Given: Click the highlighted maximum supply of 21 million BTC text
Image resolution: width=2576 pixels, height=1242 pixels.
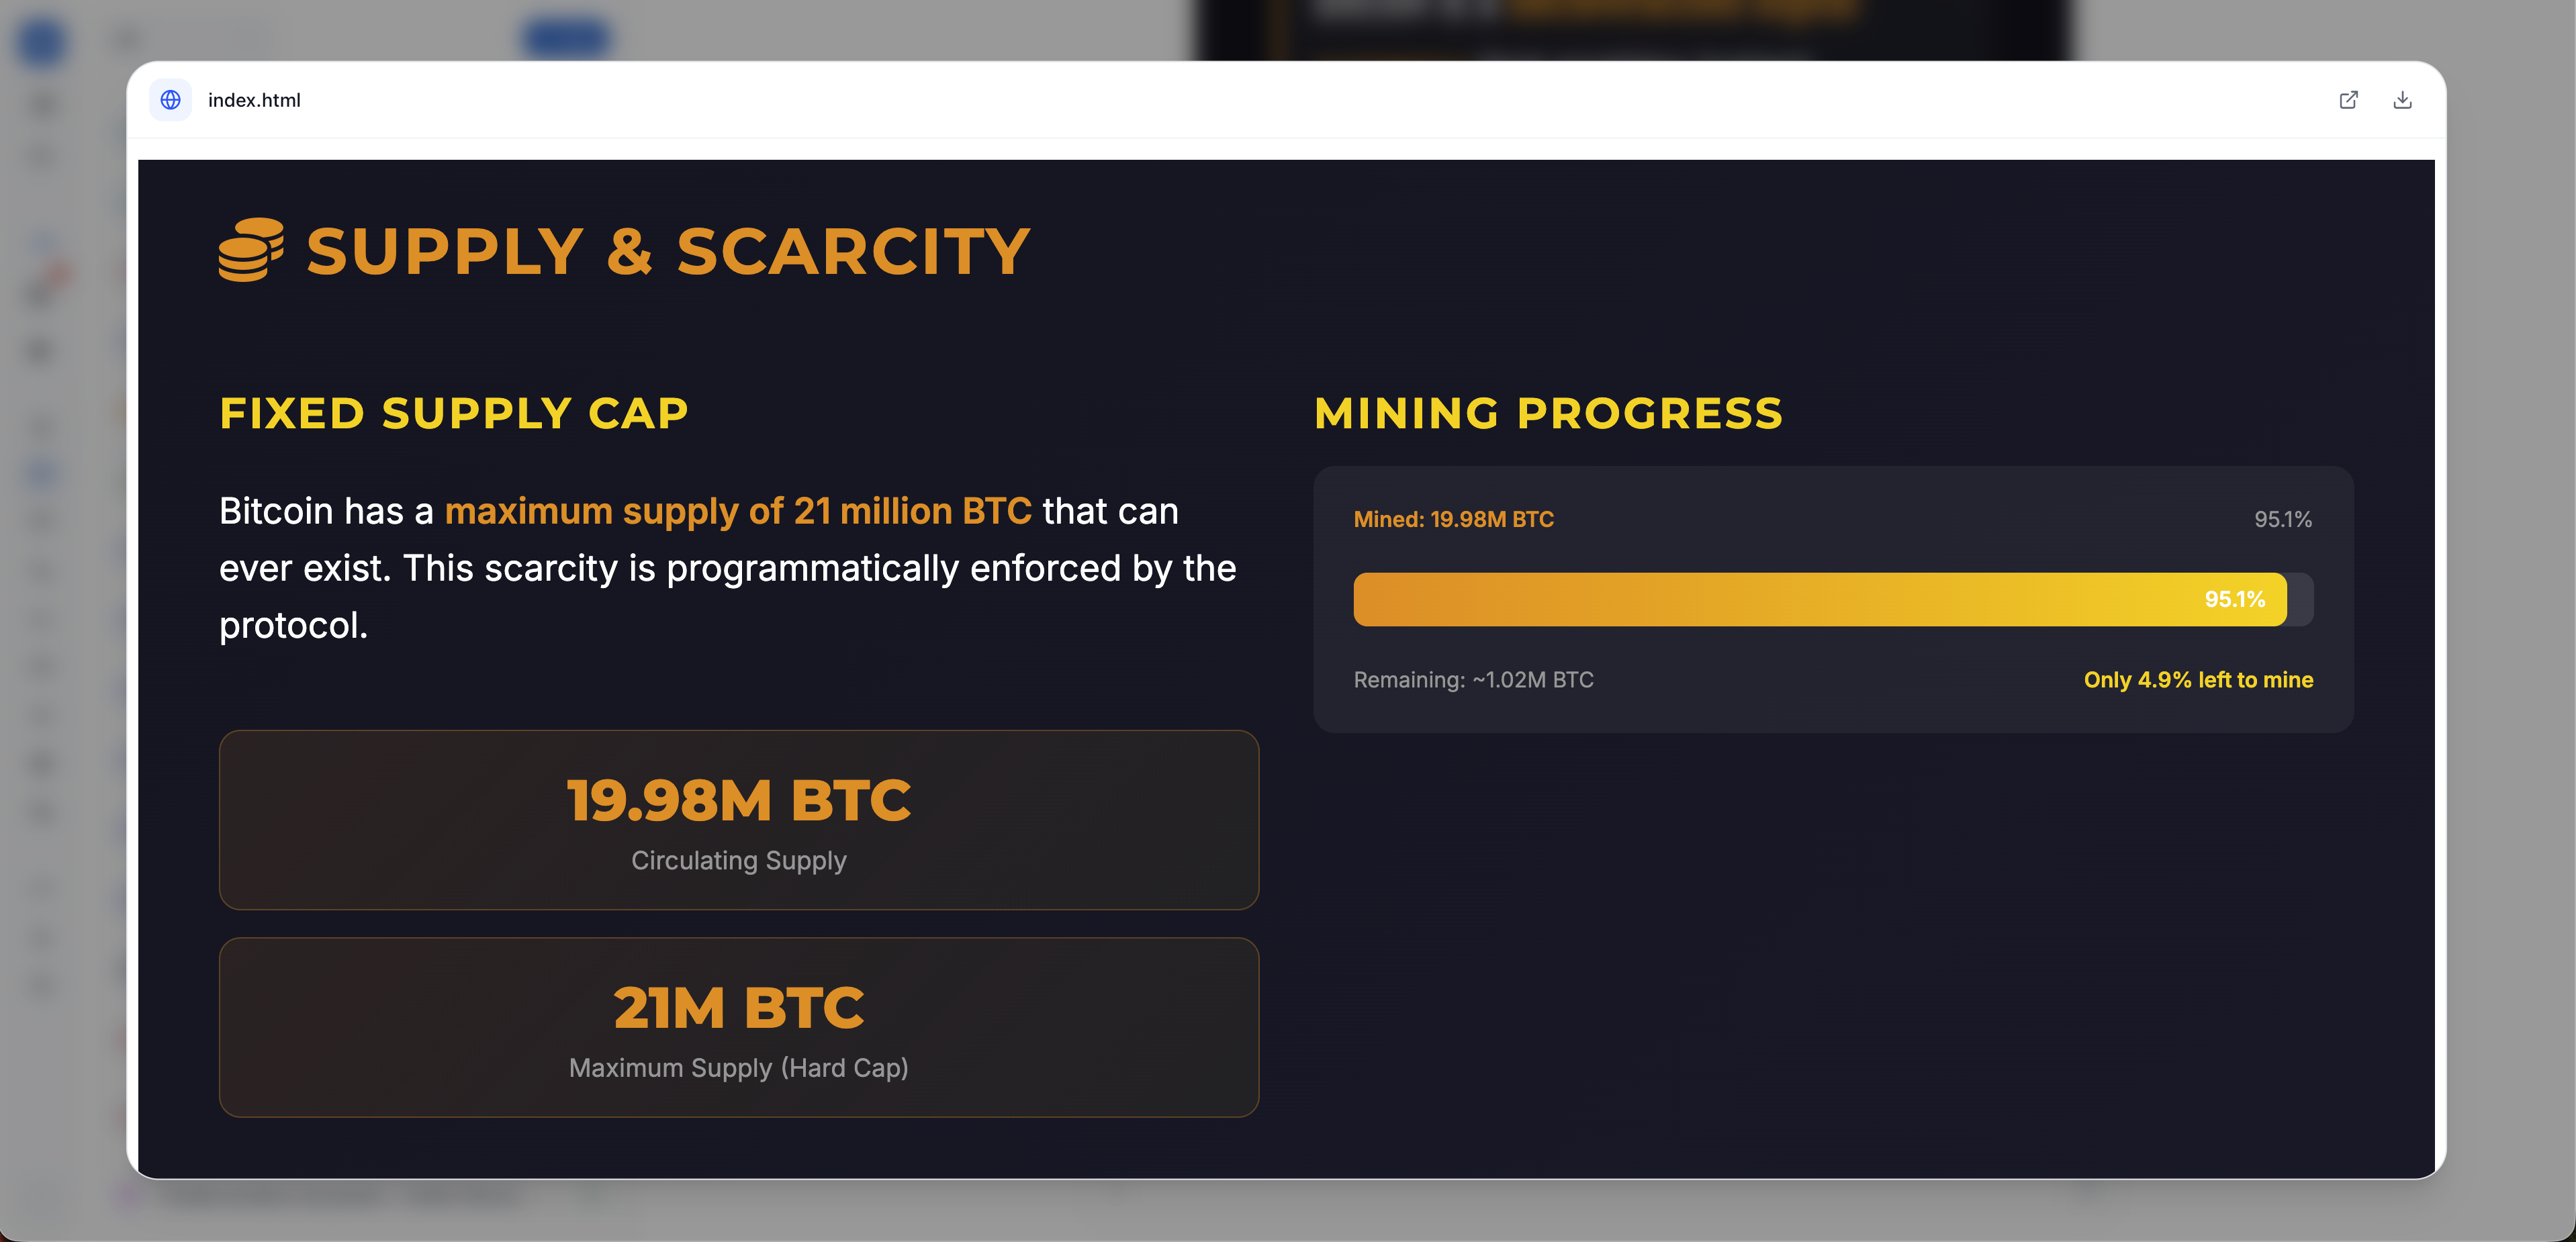Looking at the screenshot, I should [x=738, y=511].
